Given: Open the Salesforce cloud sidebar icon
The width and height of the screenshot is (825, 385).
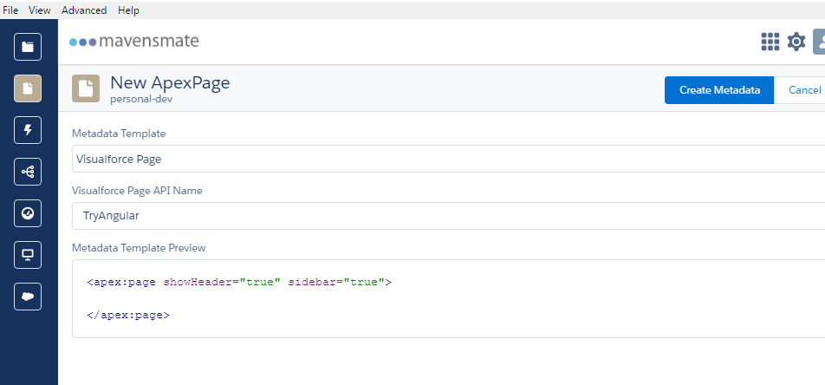Looking at the screenshot, I should coord(28,297).
